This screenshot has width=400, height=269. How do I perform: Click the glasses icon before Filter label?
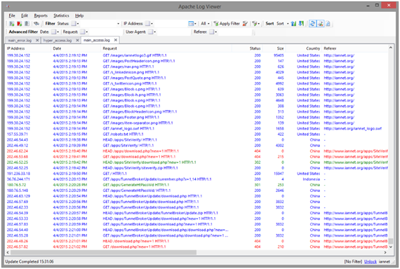[36, 24]
